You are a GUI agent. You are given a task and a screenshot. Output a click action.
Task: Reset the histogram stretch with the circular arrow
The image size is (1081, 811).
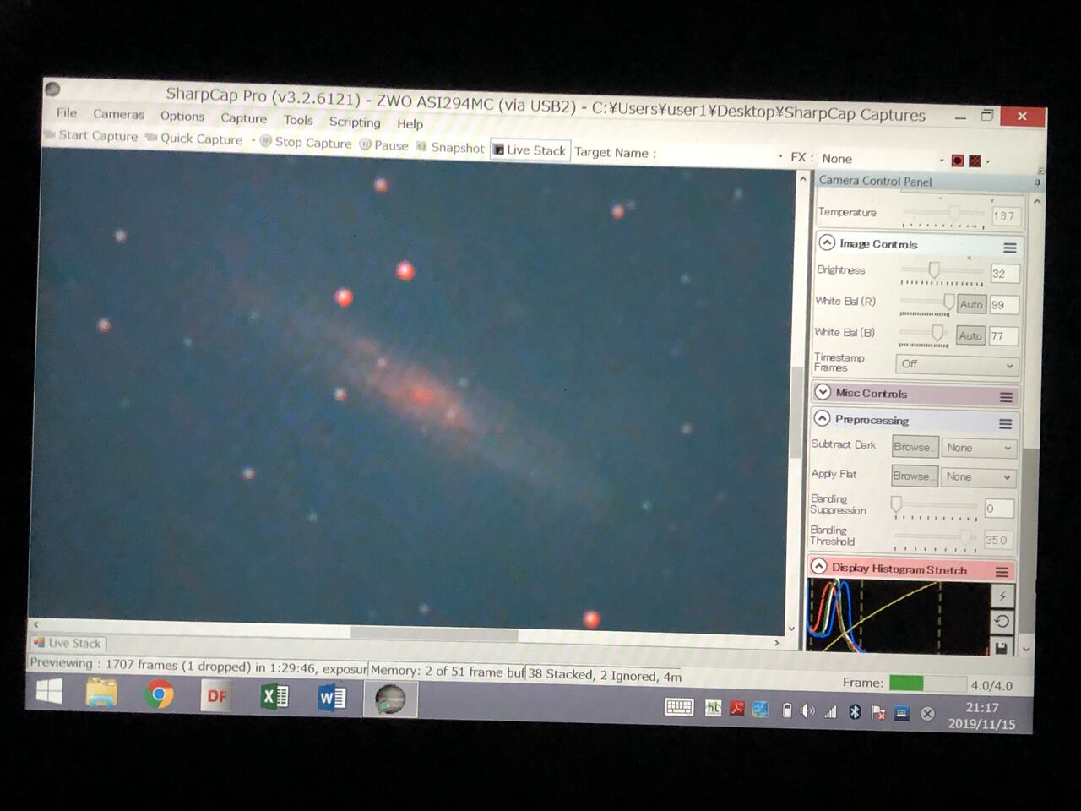[1002, 622]
